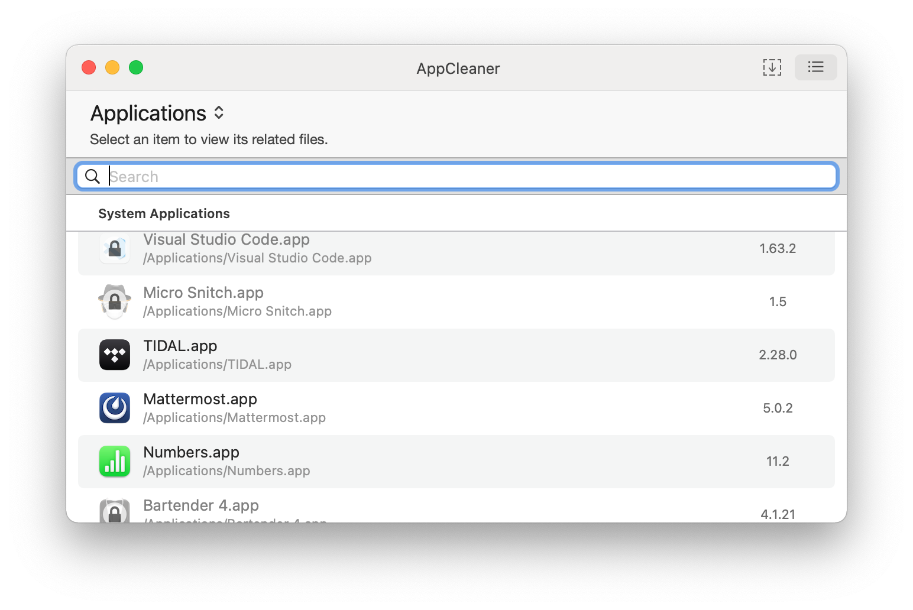This screenshot has height=610, width=913.
Task: Click the System Applications section header
Action: (164, 213)
